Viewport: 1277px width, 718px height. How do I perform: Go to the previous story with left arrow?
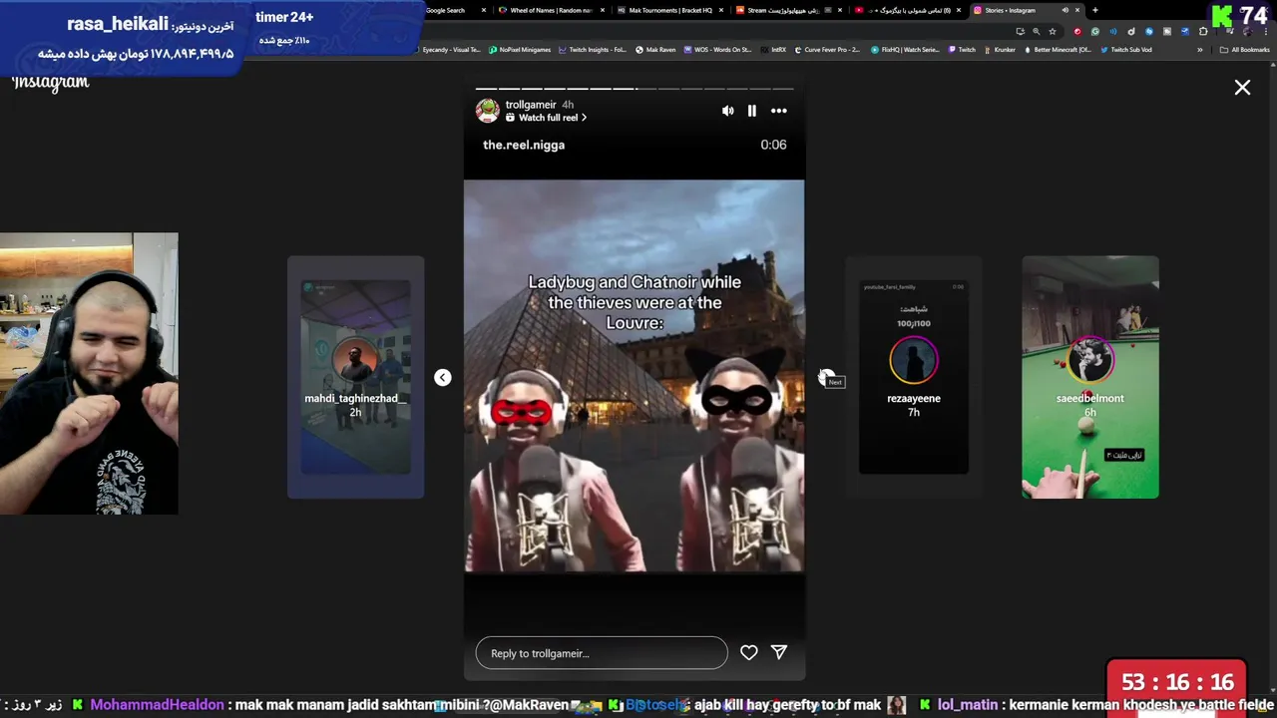(x=443, y=377)
